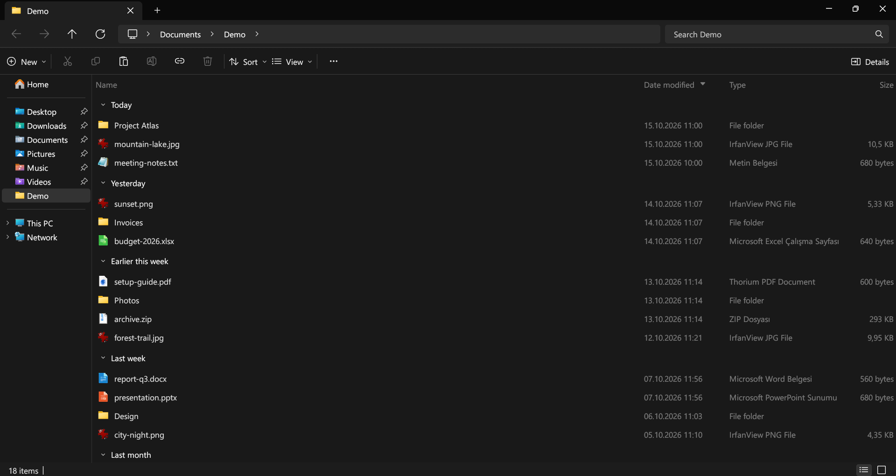Screen dimensions: 896x476
Task: Expand Network in navigation pane
Action: point(7,237)
